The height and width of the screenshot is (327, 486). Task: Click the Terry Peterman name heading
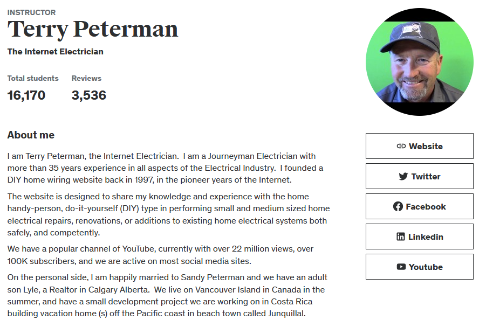point(93,30)
